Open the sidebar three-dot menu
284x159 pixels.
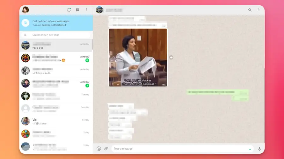[x=86, y=10]
